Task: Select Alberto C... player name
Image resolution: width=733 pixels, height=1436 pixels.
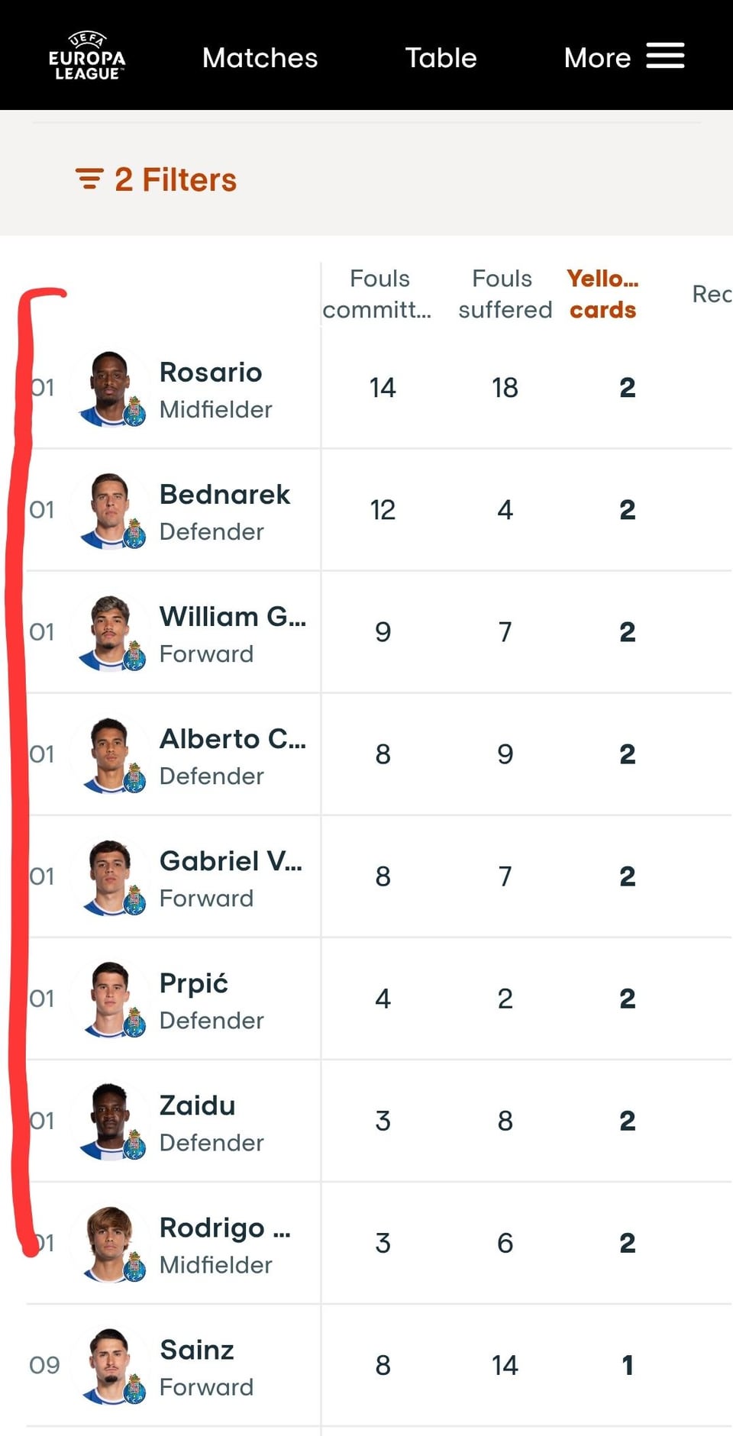Action: tap(232, 739)
